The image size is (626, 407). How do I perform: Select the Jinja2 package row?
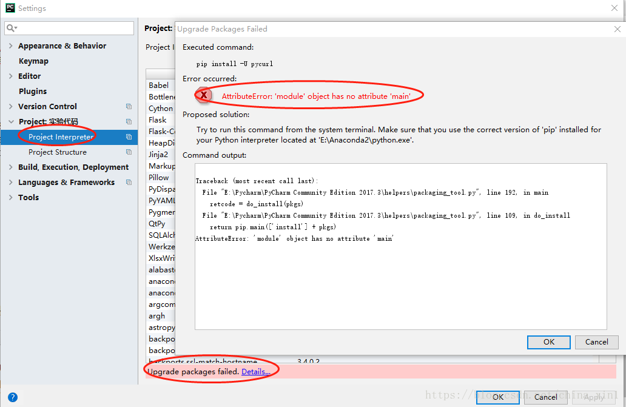coord(161,155)
